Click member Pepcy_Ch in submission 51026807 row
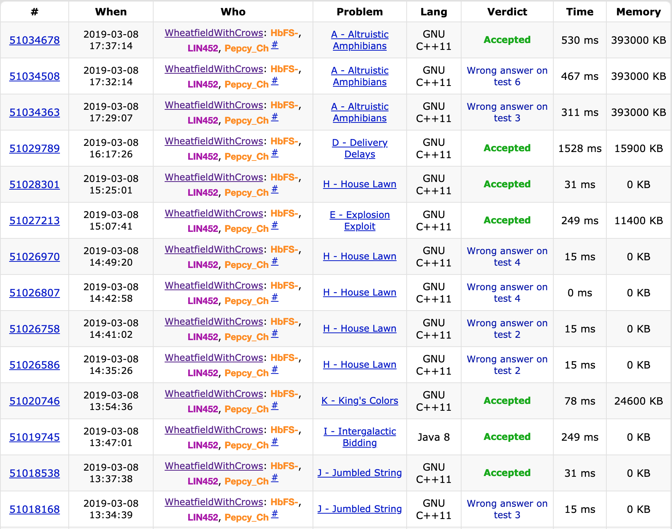This screenshot has height=529, width=672. coord(246,301)
